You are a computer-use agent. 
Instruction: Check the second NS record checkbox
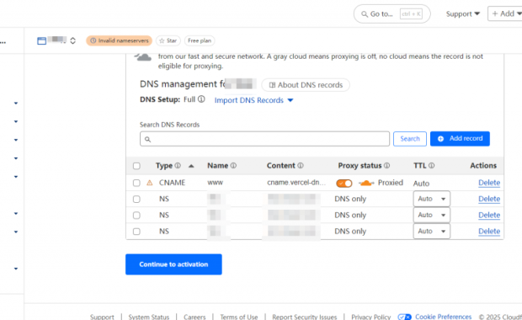pyautogui.click(x=136, y=215)
